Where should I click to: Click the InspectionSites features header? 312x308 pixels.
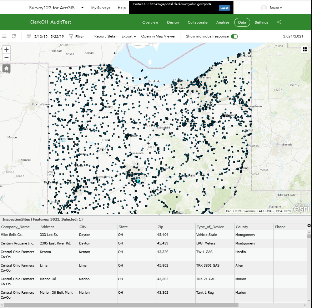tap(42, 219)
